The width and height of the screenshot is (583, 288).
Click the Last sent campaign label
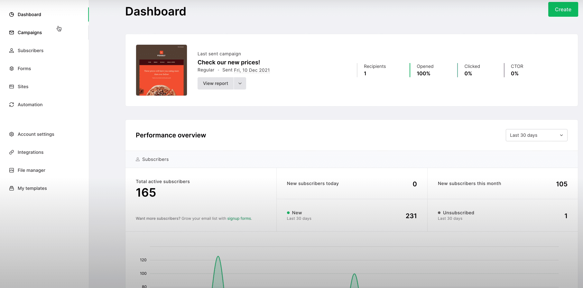pos(219,54)
